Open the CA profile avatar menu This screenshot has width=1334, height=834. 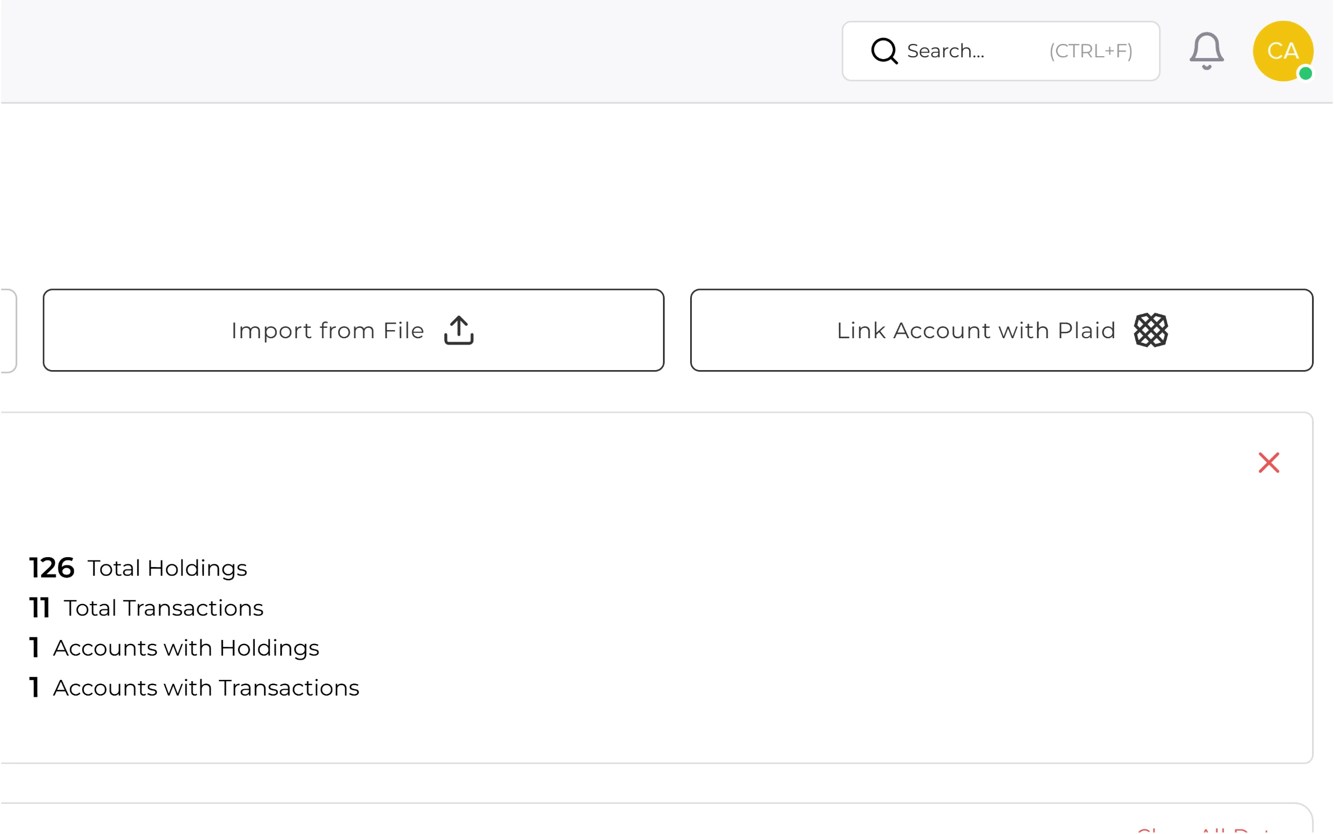1283,51
